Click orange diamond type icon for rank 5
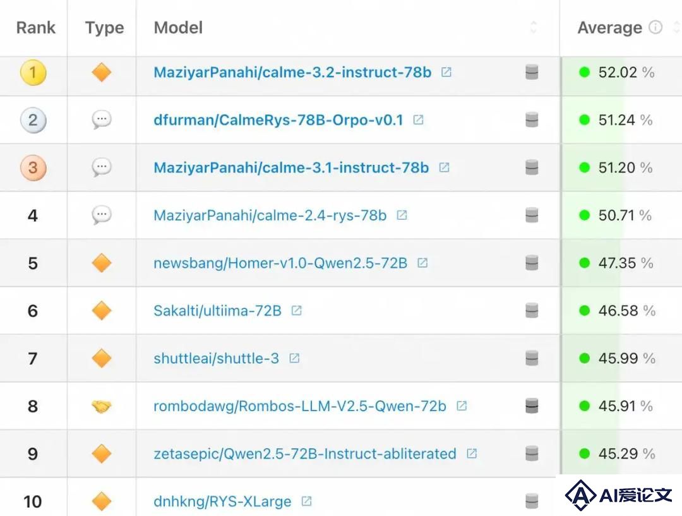Viewport: 682px width, 516px height. click(102, 263)
